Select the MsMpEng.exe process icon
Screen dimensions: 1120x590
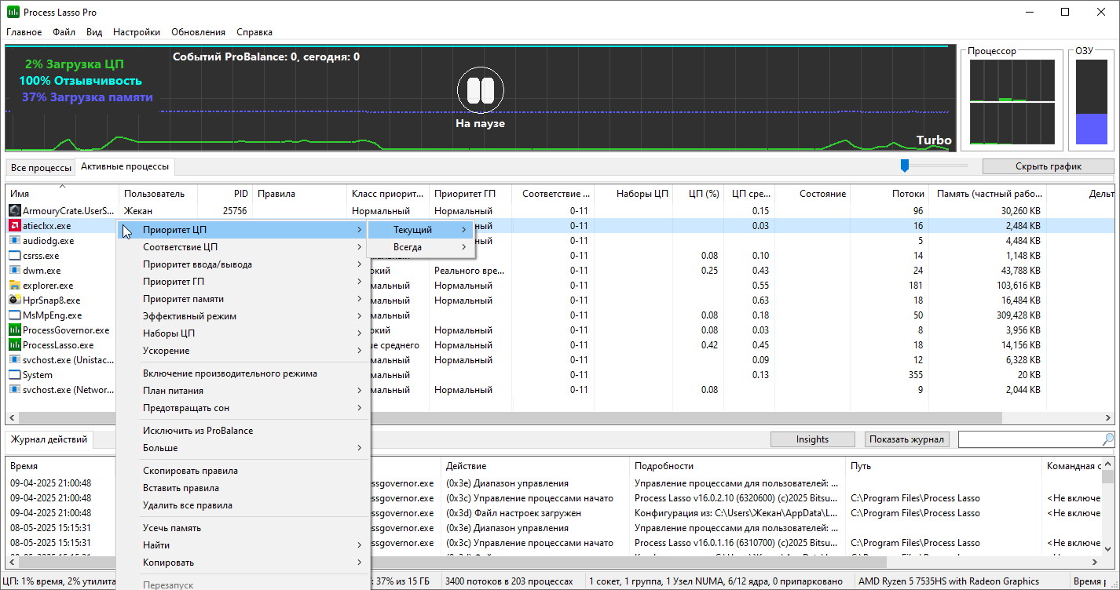coord(15,315)
